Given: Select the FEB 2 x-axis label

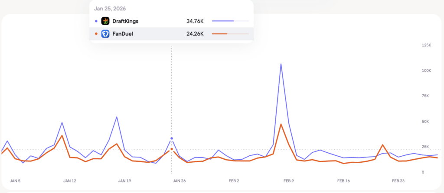Looking at the screenshot, I should (234, 181).
